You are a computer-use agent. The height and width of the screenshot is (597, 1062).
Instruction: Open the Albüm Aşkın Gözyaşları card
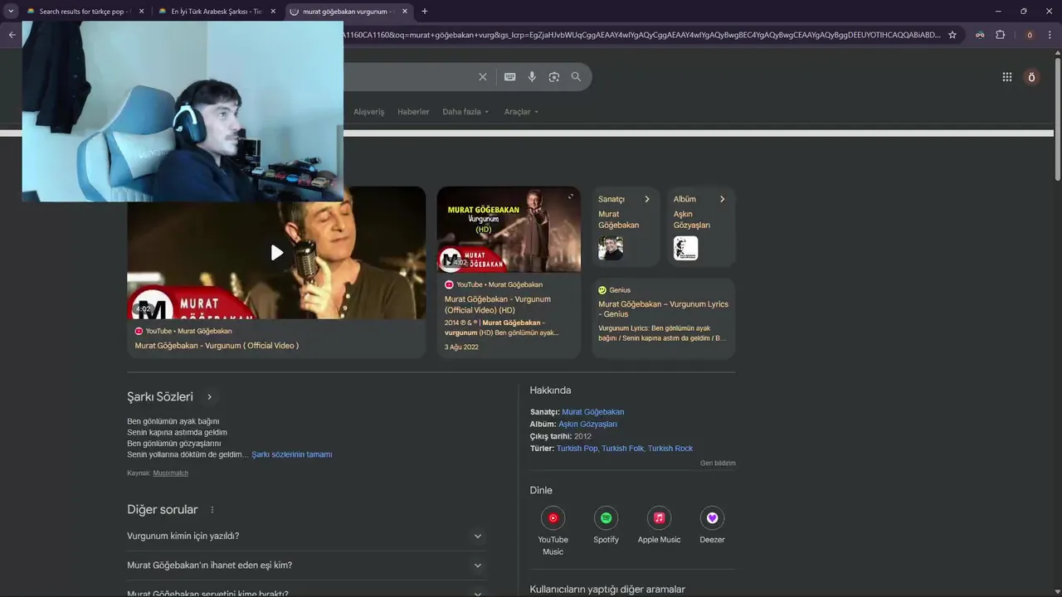701,226
